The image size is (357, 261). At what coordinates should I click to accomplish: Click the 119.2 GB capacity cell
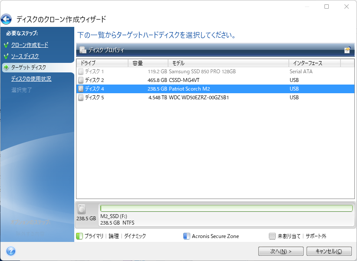[157, 72]
